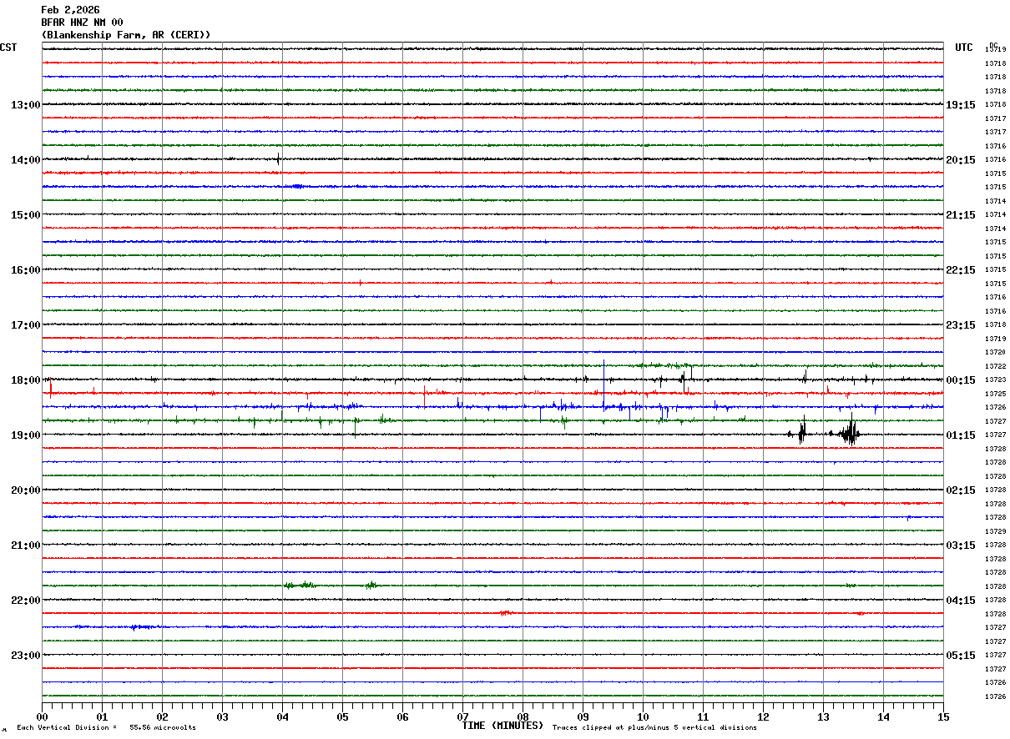
Task: Click the 04:15 UTC time label
Action: click(961, 601)
